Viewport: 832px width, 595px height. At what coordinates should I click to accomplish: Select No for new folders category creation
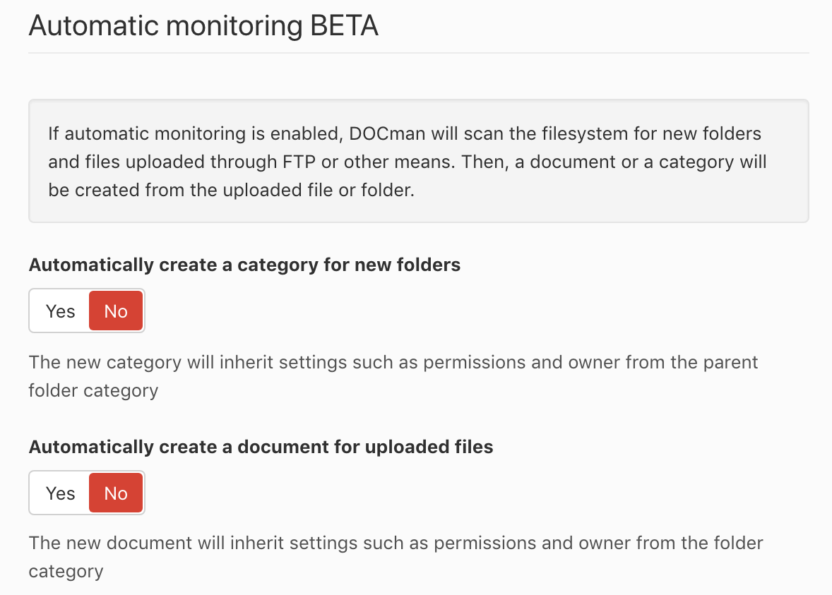[x=116, y=311]
